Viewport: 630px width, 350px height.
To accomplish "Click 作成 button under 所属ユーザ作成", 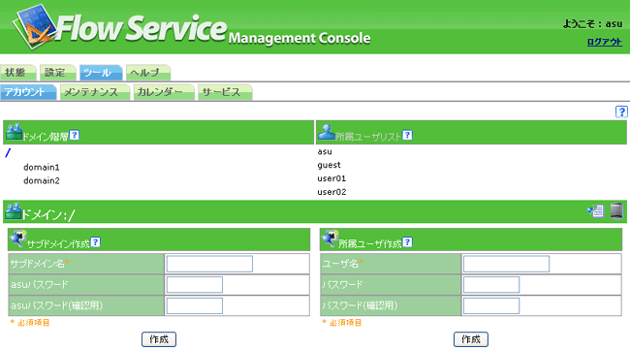I will 471,339.
